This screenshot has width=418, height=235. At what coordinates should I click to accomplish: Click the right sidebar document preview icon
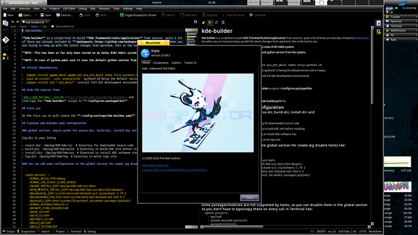point(379,23)
